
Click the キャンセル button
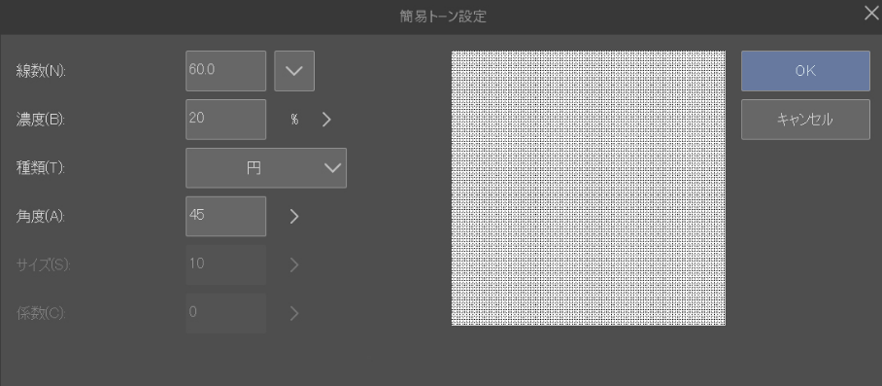pyautogui.click(x=805, y=120)
